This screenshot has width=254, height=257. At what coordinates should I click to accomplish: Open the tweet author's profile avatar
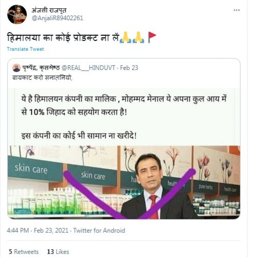17,14
